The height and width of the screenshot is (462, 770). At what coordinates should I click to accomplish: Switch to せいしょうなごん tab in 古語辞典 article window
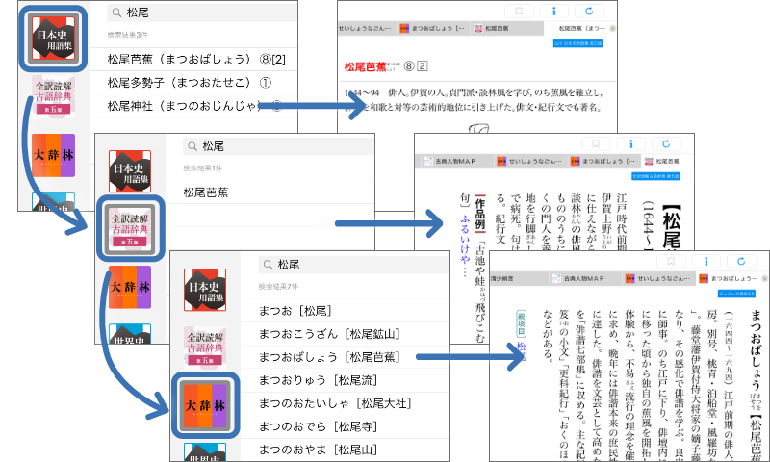pos(530,161)
